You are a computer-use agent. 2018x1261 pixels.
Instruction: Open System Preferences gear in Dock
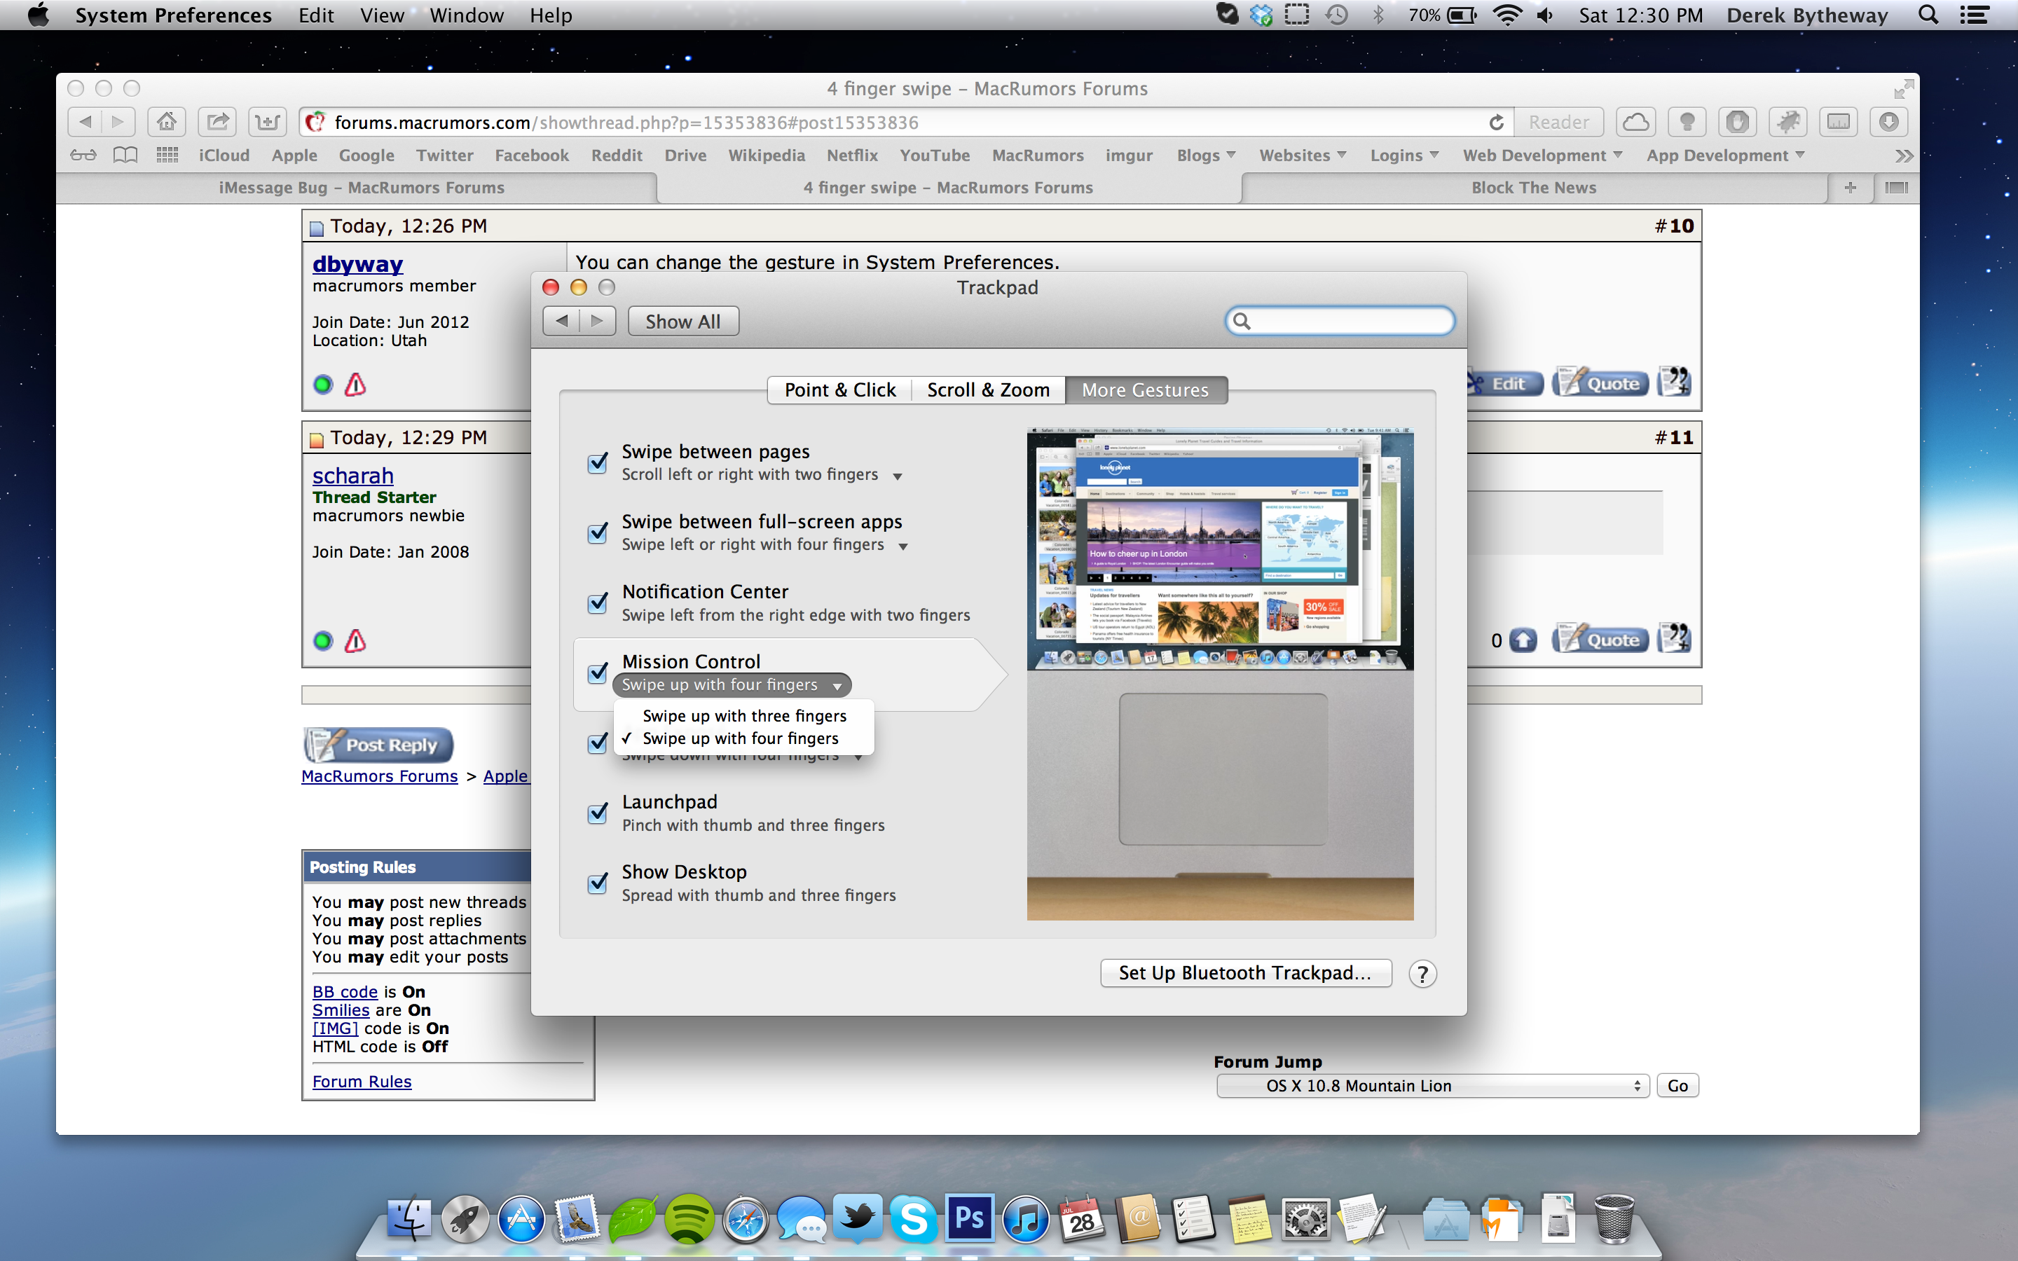point(1306,1220)
